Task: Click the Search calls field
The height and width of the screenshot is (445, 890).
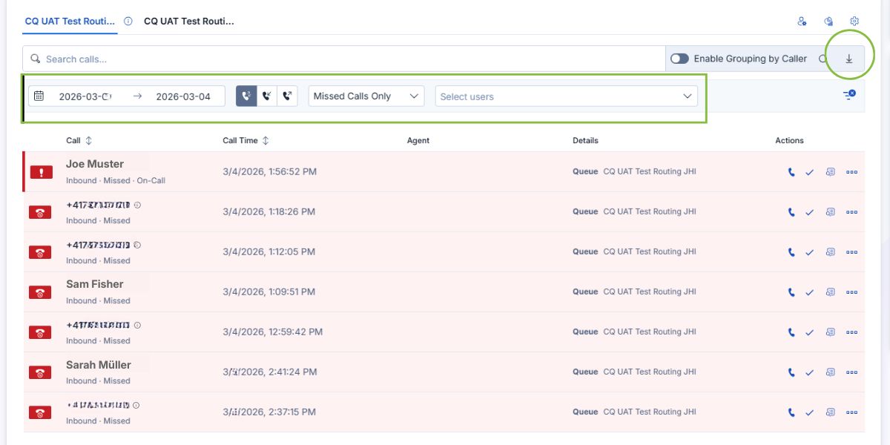Action: pyautogui.click(x=344, y=59)
